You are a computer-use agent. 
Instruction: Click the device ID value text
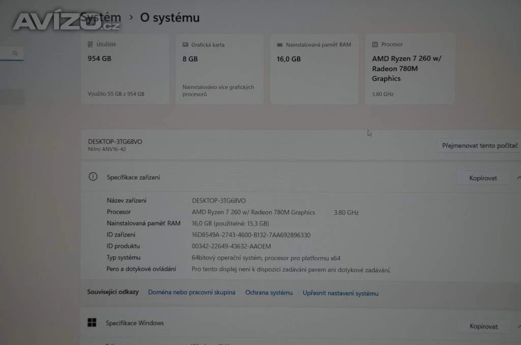251,235
